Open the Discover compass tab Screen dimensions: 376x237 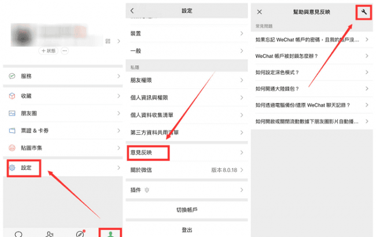(x=80, y=234)
